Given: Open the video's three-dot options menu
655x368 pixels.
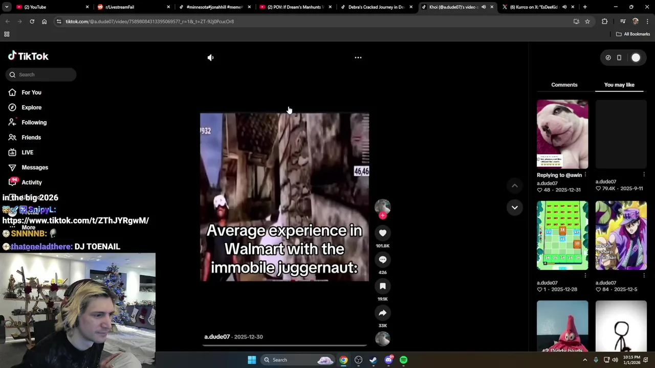Looking at the screenshot, I should click(x=358, y=58).
